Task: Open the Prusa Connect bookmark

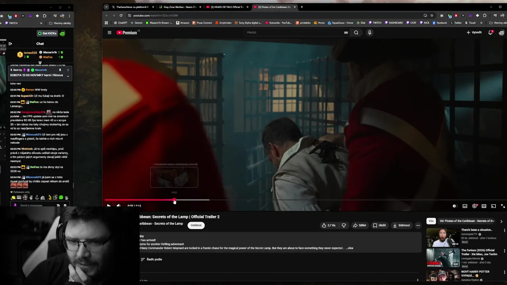Action: (x=202, y=23)
